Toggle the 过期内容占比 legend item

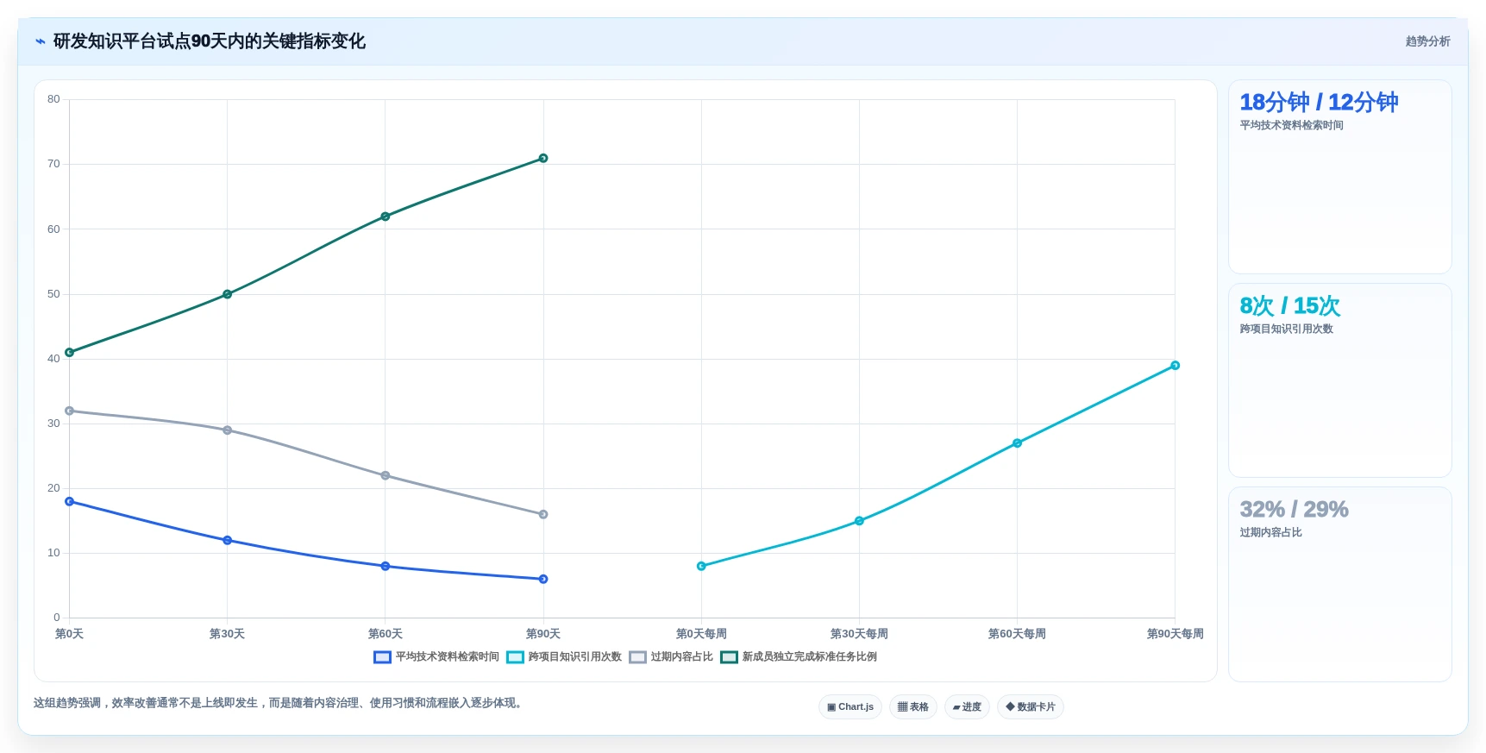tap(671, 657)
